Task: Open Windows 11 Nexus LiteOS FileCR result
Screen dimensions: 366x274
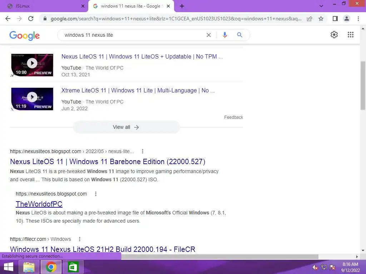Action: coord(103,249)
